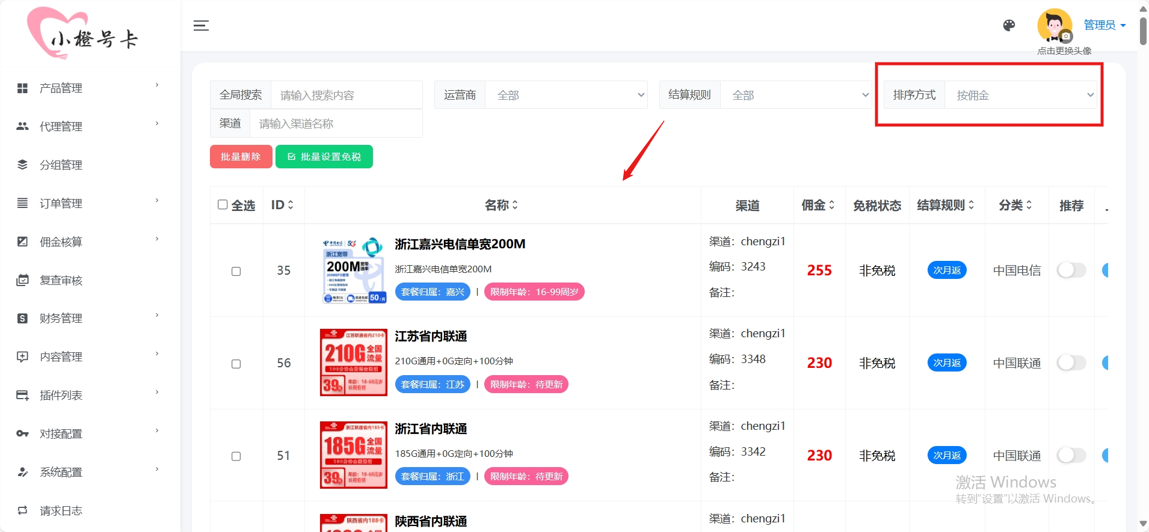Viewport: 1149px width, 532px height.
Task: Click the 订单管理 list icon
Action: point(22,203)
